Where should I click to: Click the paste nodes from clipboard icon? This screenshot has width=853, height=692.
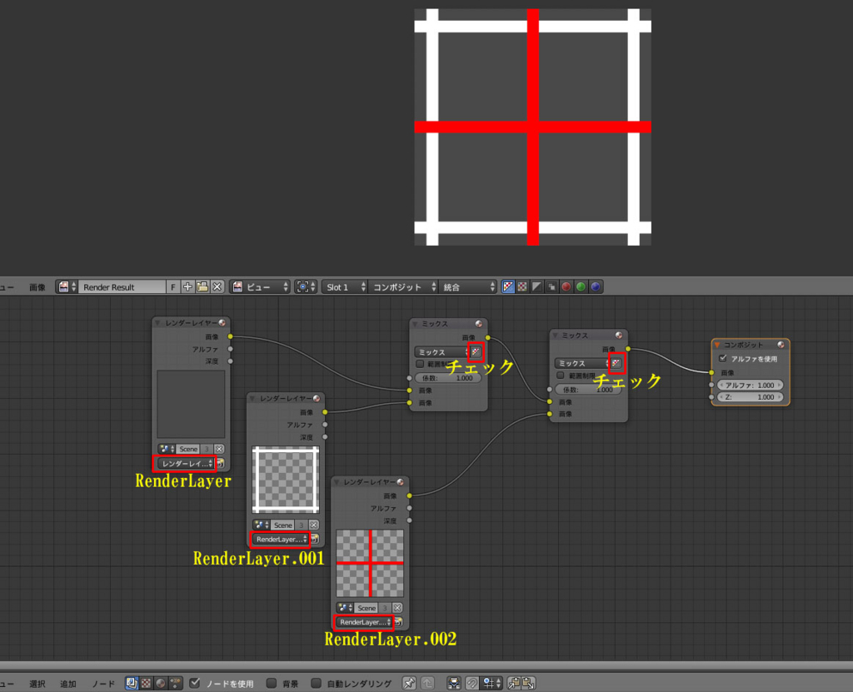pyautogui.click(x=529, y=684)
